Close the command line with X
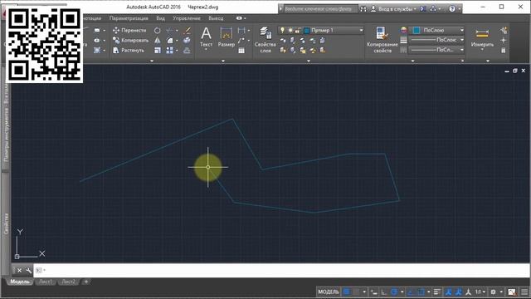This screenshot has height=299, width=531. click(19, 271)
